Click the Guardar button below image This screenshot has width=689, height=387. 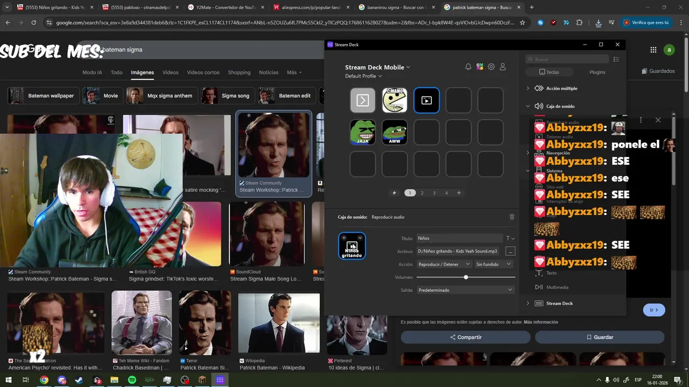pos(600,337)
